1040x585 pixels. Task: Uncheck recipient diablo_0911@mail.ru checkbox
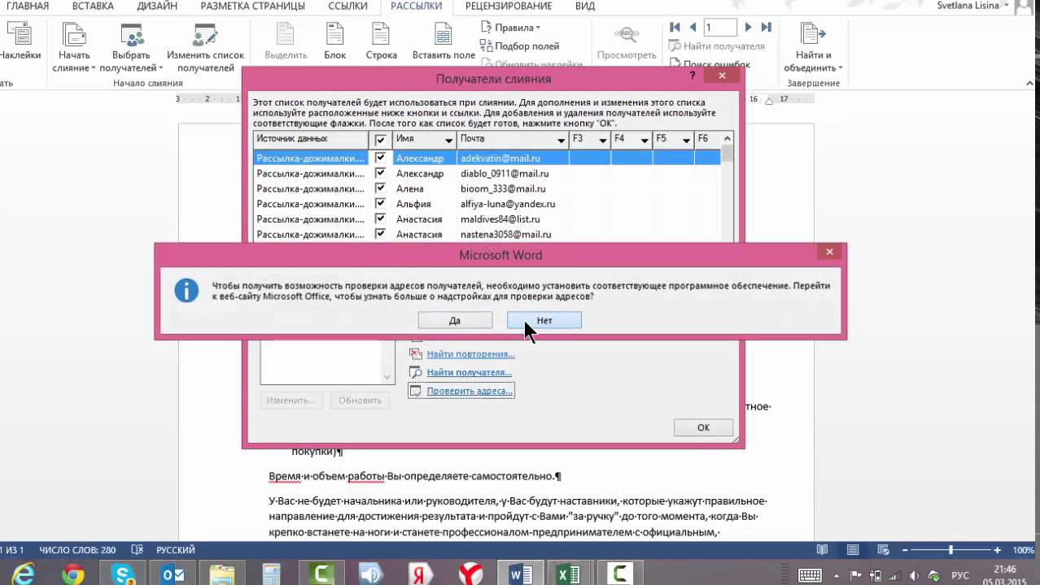(x=380, y=173)
